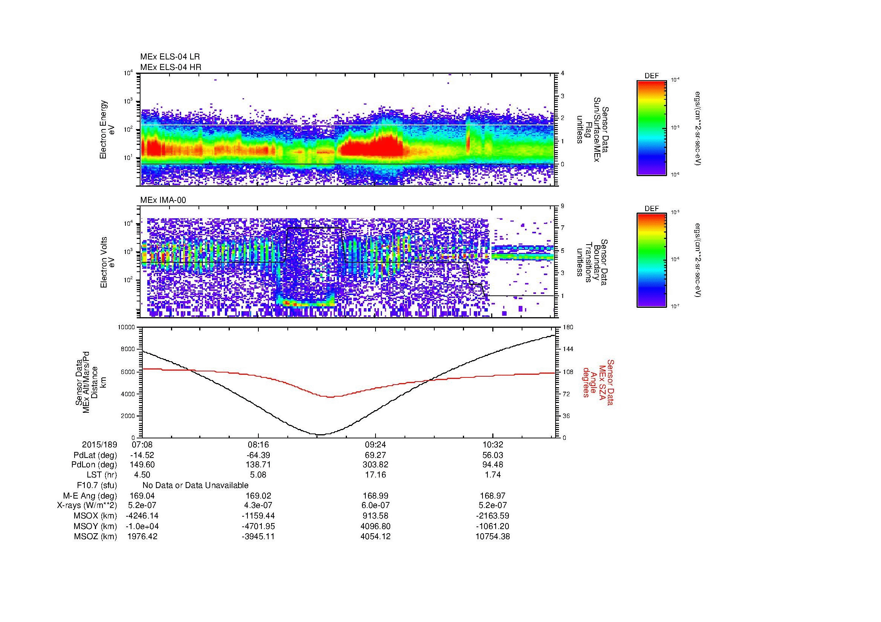Screen dimensions: 881x622
Task: Click X-rays value '6.0e-07'
Action: pos(375,505)
